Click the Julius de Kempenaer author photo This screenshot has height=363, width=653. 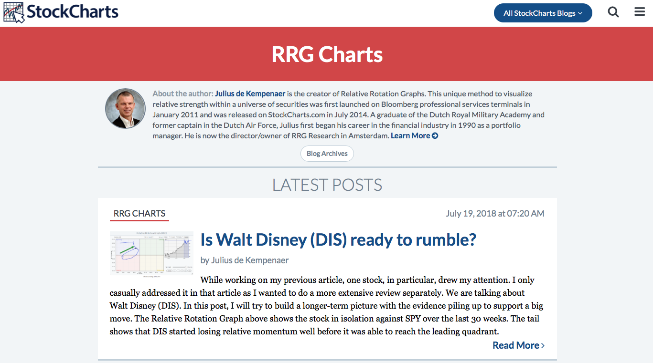click(125, 108)
